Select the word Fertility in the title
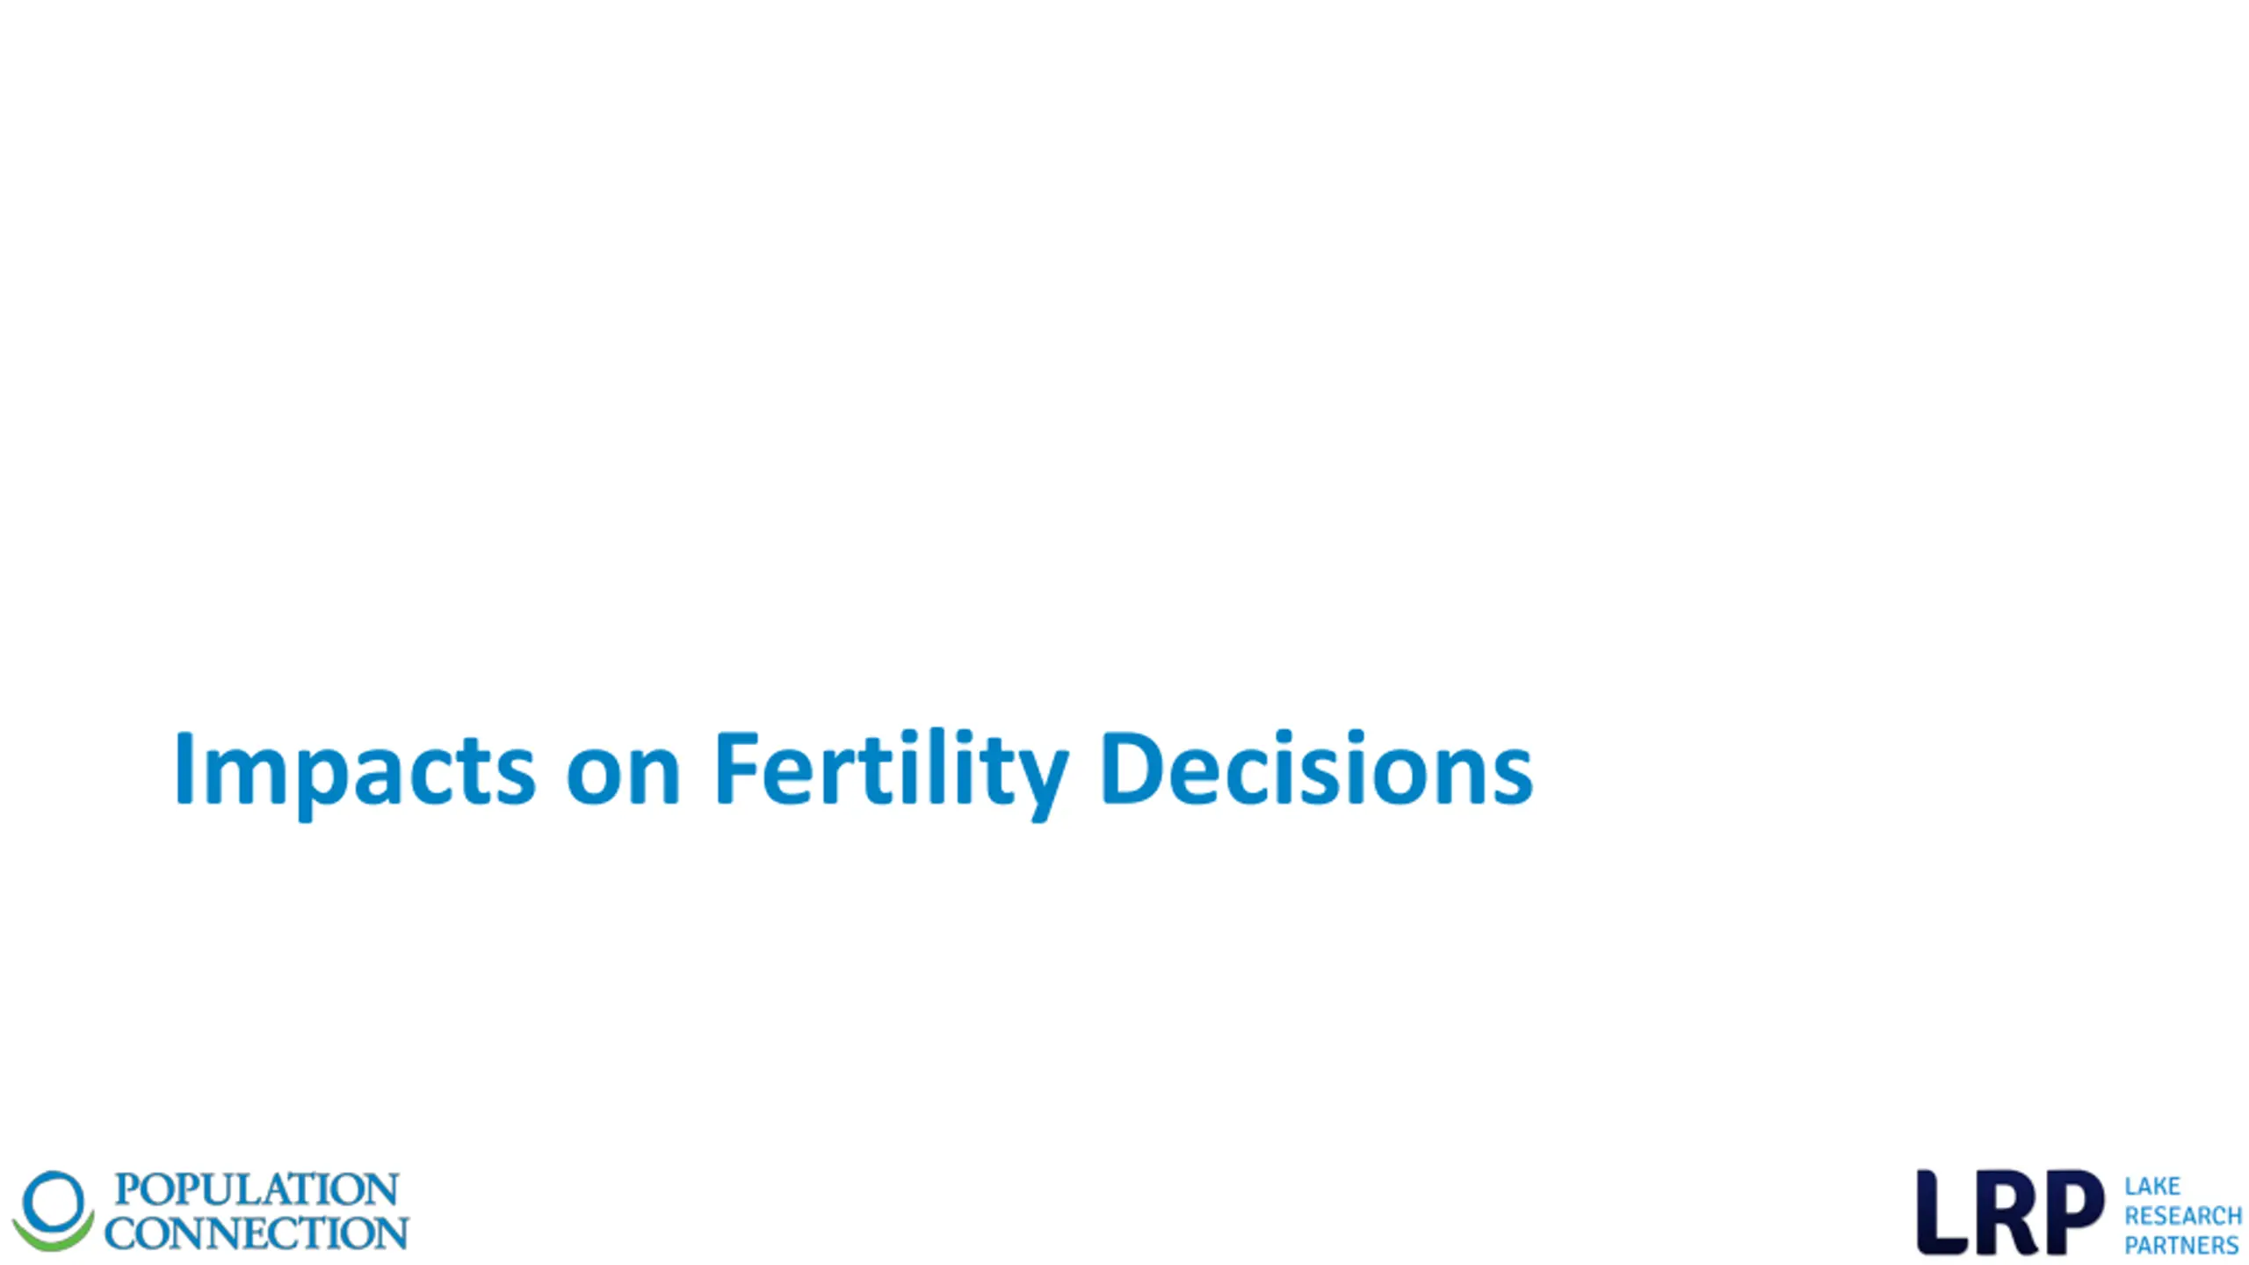The image size is (2249, 1265). [892, 773]
